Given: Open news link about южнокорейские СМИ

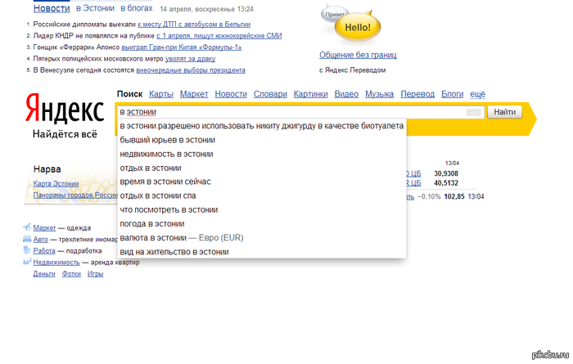Looking at the screenshot, I should pos(219,36).
